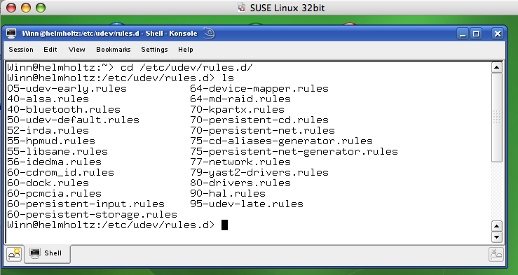Click the close-tab icon at bottom right

pyautogui.click(x=496, y=254)
